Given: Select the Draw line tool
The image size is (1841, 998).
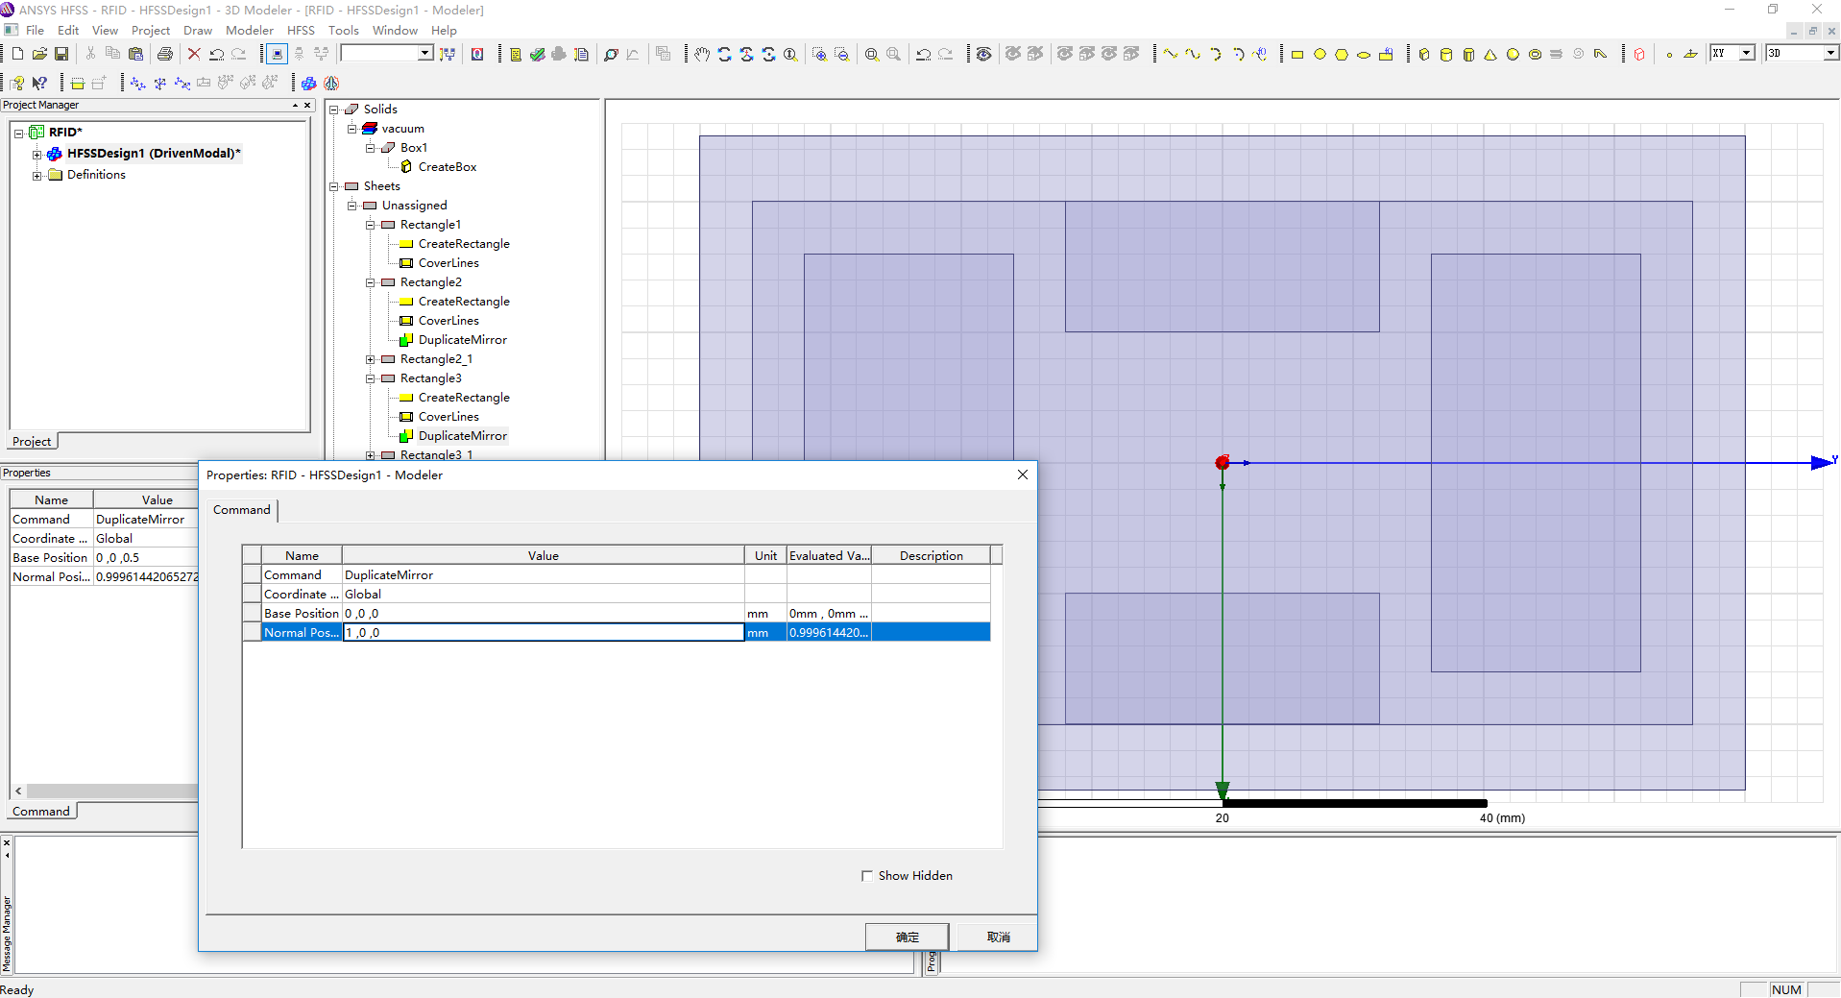Looking at the screenshot, I should coord(1171,55).
